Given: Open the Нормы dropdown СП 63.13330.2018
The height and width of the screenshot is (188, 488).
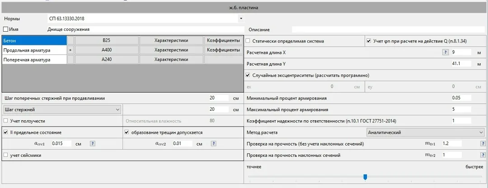Looking at the screenshot, I should coord(145,19).
